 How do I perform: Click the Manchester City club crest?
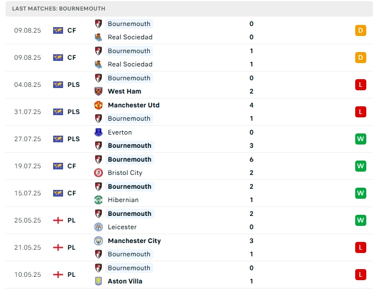(x=98, y=241)
